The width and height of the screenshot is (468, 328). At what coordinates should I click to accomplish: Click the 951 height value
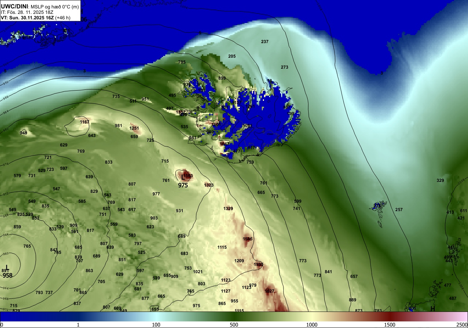(145, 99)
